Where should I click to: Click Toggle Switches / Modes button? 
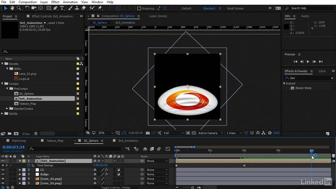[x=115, y=187]
